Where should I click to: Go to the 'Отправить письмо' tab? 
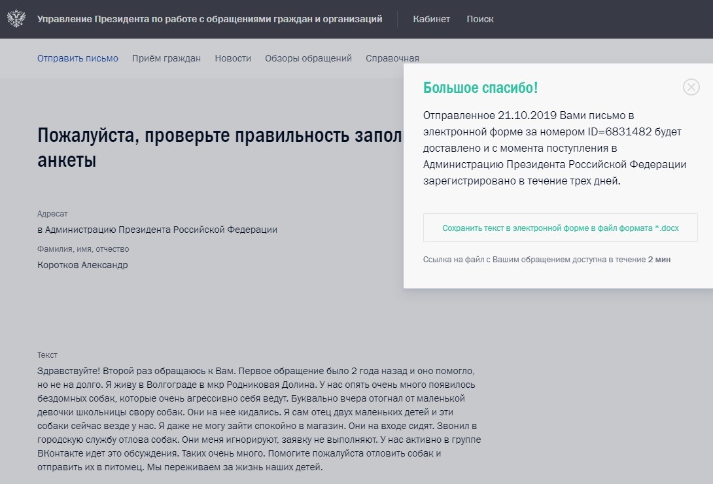pyautogui.click(x=78, y=58)
